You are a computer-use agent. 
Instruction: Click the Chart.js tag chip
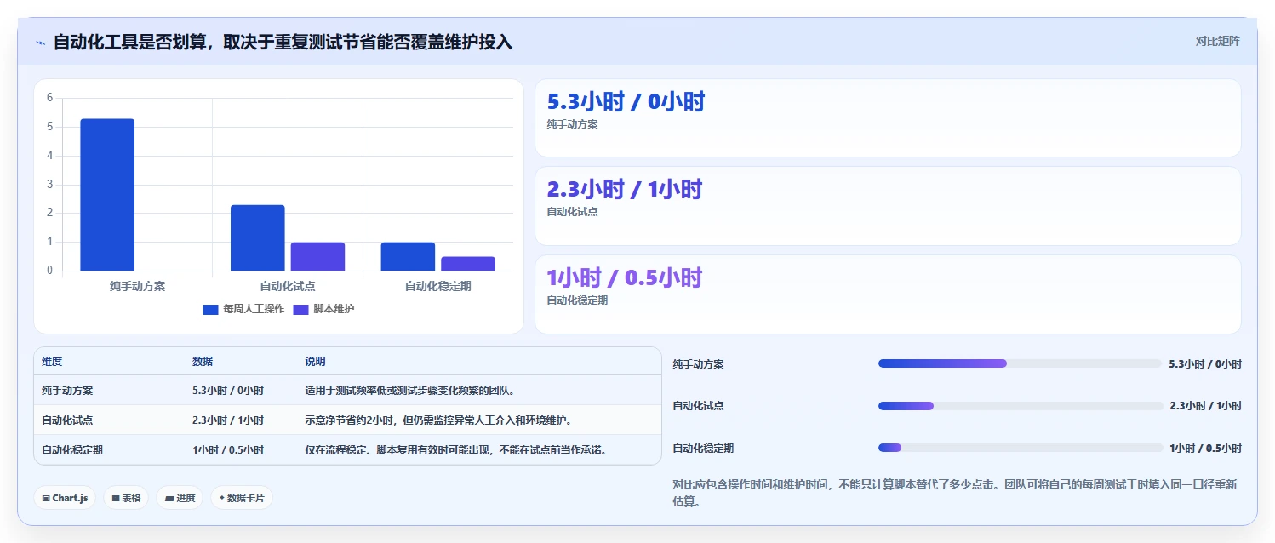click(65, 498)
